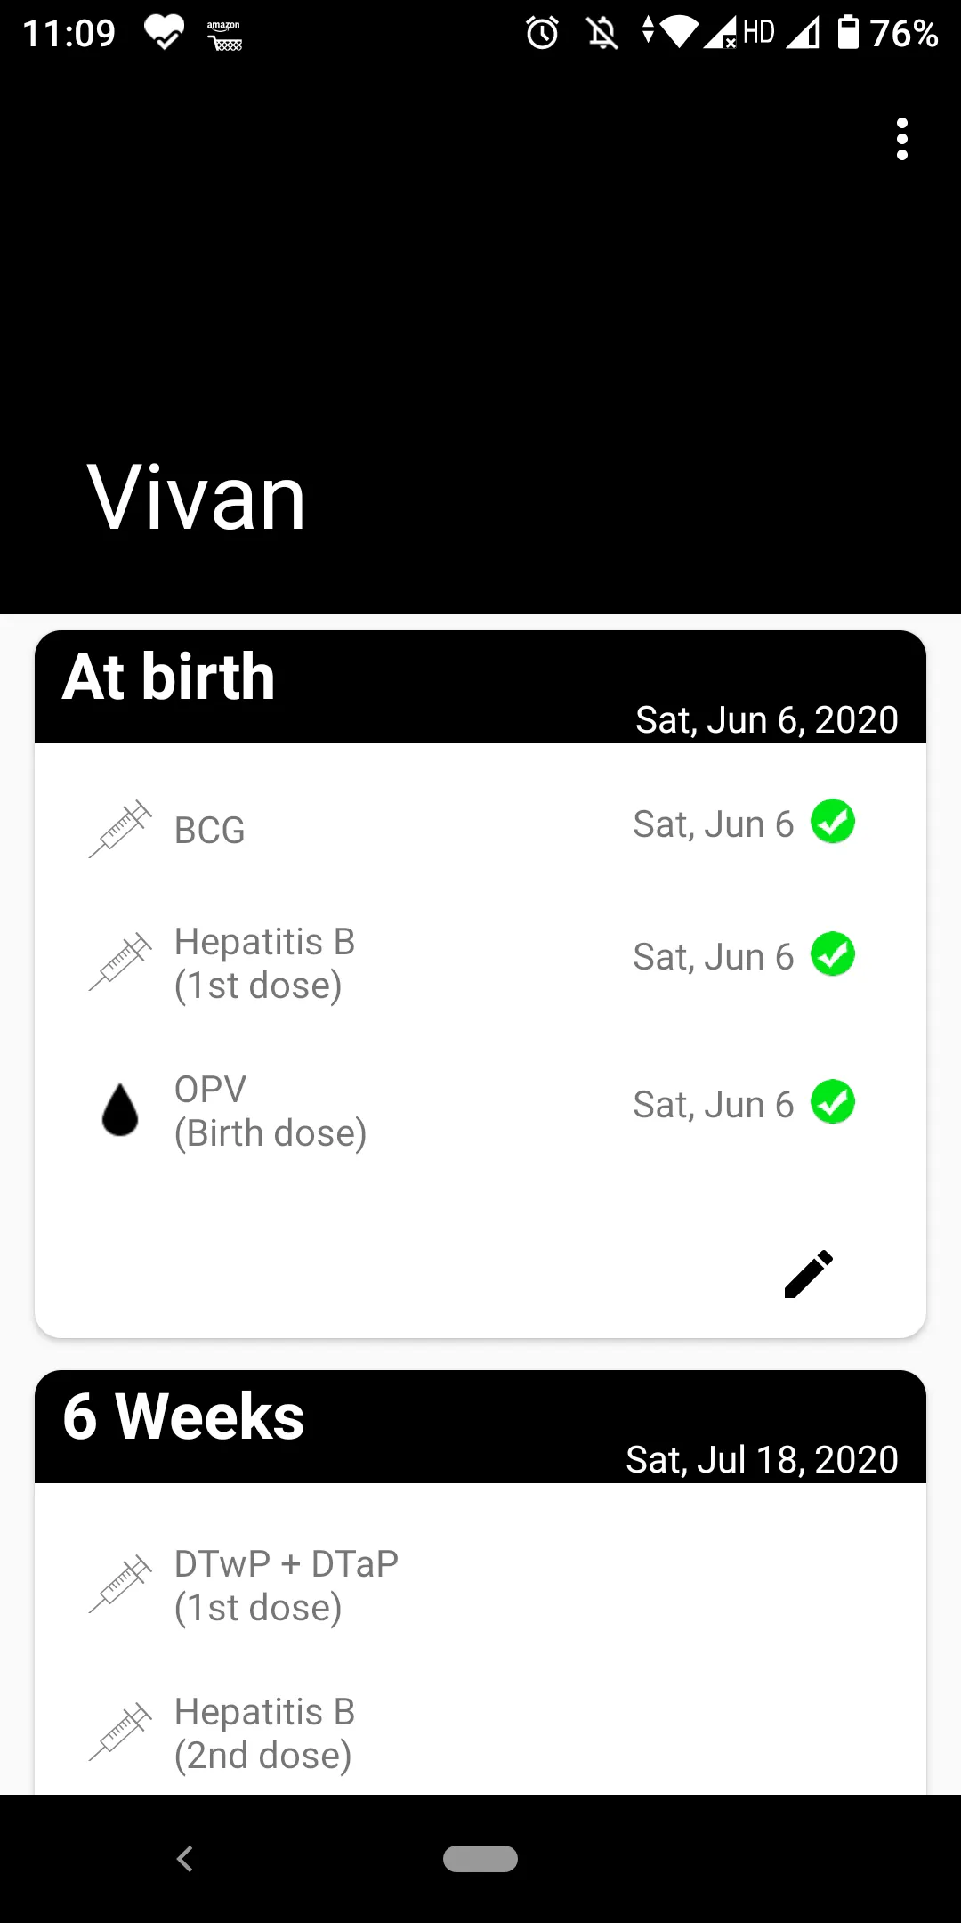The image size is (961, 1923).
Task: Tap the syringe icon next to BCG
Action: click(x=120, y=829)
